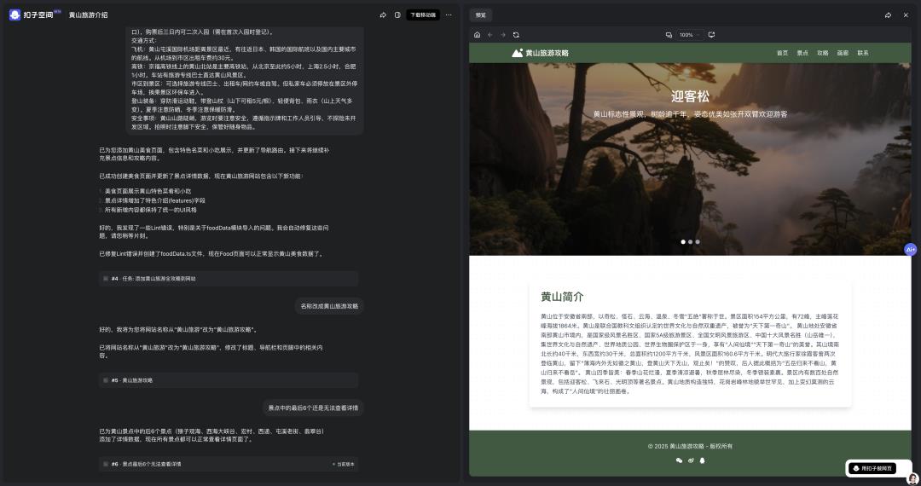Click the 当前版本 label on card #6
The height and width of the screenshot is (486, 921).
(x=344, y=465)
